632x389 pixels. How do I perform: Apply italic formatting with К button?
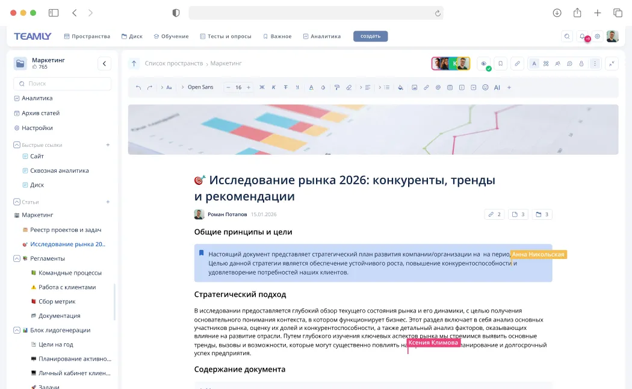point(274,87)
